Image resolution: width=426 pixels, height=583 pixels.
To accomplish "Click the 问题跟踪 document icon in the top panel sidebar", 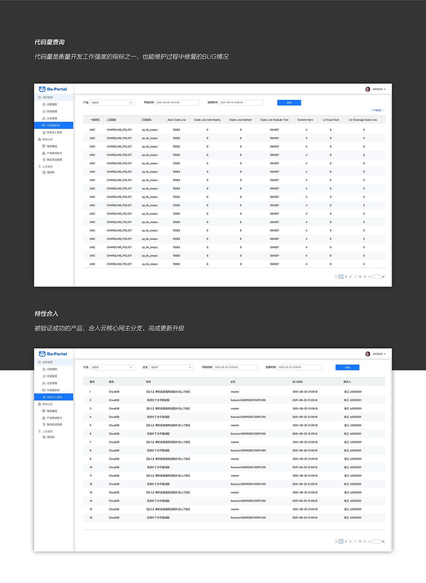I will (44, 105).
